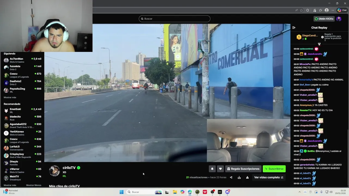This screenshot has height=196, width=349.
Task: Open WPS Office red taskbar icon
Action: click(x=205, y=192)
